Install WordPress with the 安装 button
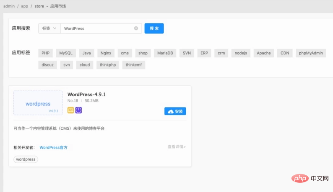 tap(175, 111)
